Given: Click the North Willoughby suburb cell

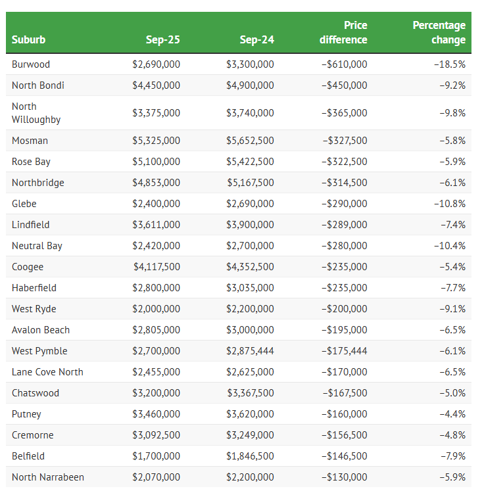Looking at the screenshot, I should pos(36,113).
